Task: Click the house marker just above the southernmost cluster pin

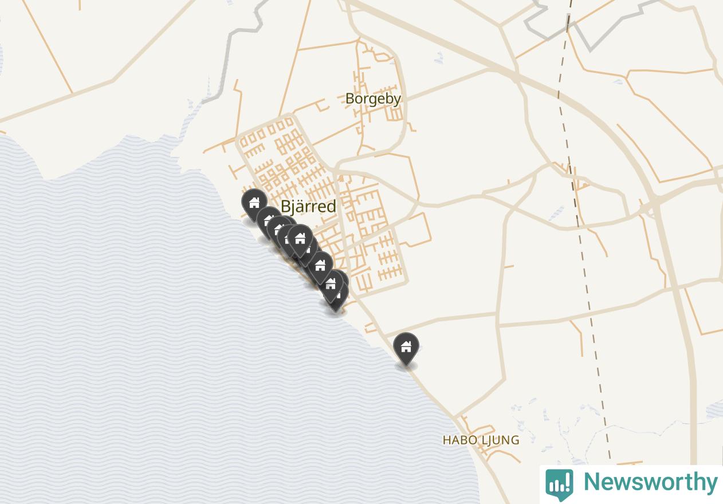Action: (331, 285)
